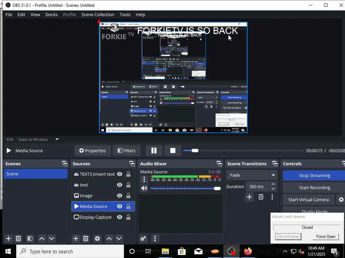Open the Docks menu
The image size is (345, 258).
(x=52, y=14)
